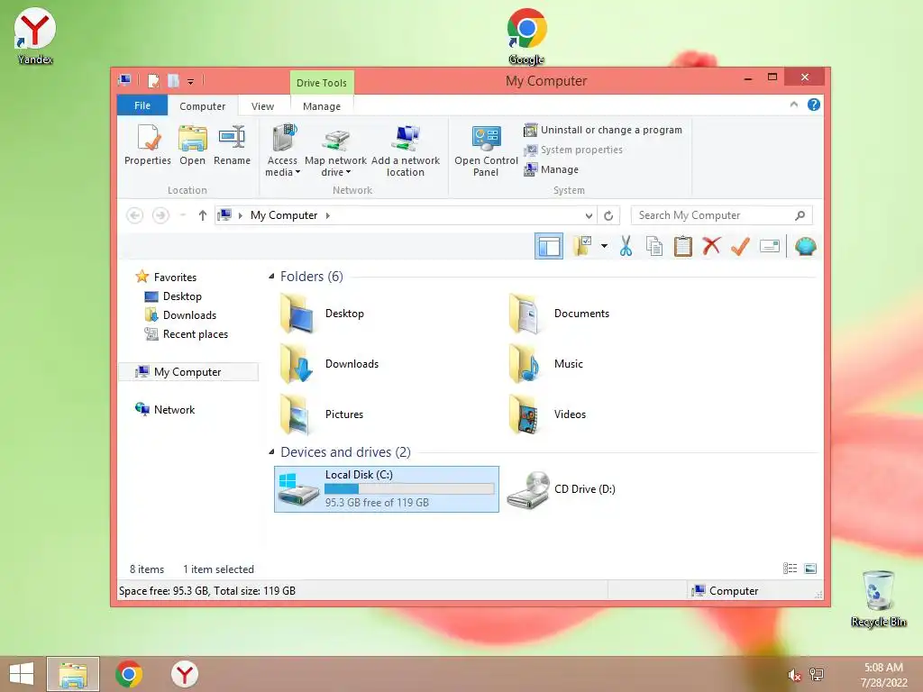Switch to the Manage ribbon tab
This screenshot has height=692, width=923.
point(322,106)
